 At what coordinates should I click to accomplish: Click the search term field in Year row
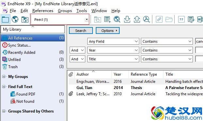[x=199, y=50]
